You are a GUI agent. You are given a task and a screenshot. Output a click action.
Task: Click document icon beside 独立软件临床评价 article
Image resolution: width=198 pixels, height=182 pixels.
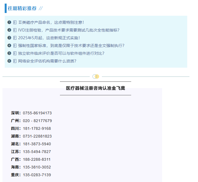[x=15, y=53]
